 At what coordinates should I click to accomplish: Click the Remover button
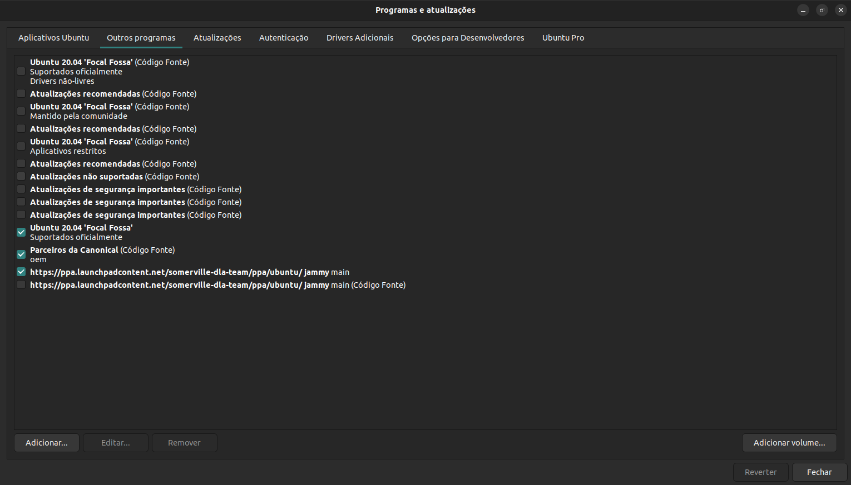(184, 443)
